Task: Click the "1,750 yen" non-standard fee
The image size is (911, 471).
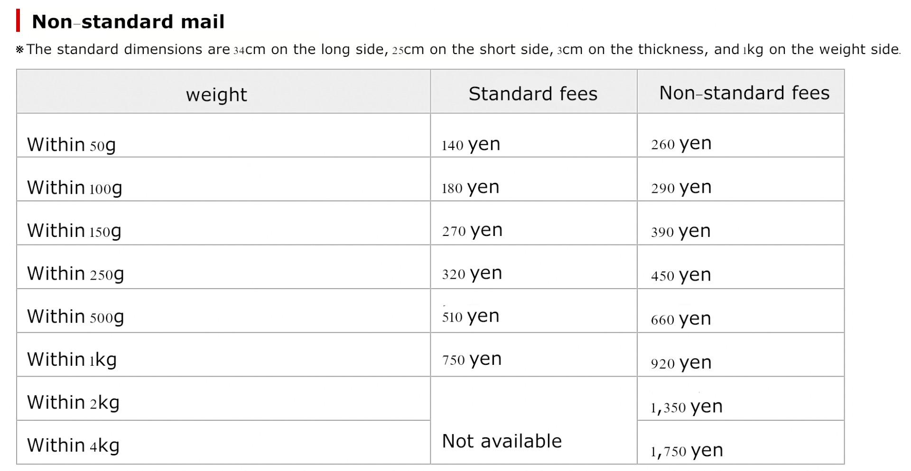Action: coord(686,451)
